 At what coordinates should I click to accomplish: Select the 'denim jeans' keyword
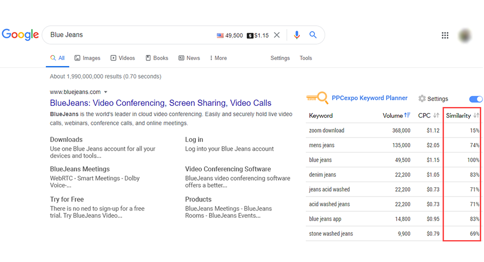(x=322, y=175)
